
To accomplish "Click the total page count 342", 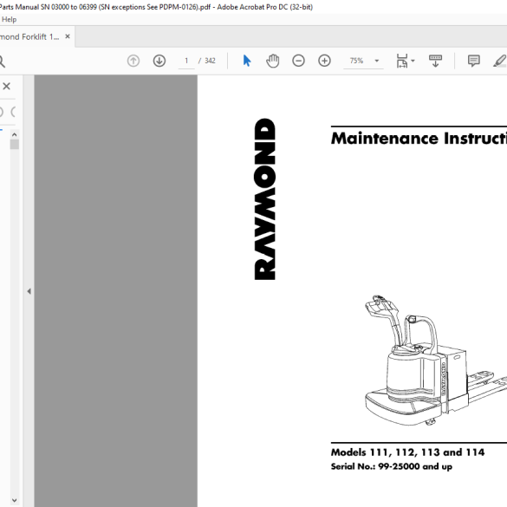I will click(210, 61).
